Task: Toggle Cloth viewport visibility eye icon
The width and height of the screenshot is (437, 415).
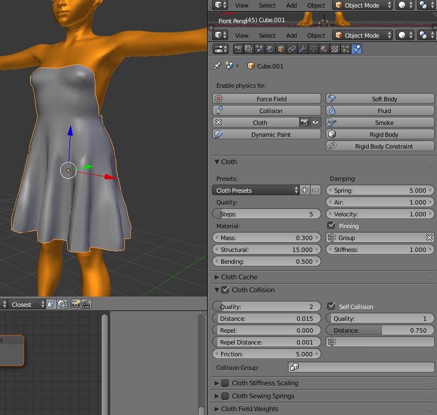Action: [315, 122]
